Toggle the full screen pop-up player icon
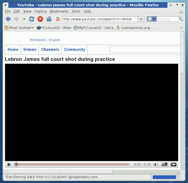The width and height of the screenshot is (188, 183). coord(173,164)
